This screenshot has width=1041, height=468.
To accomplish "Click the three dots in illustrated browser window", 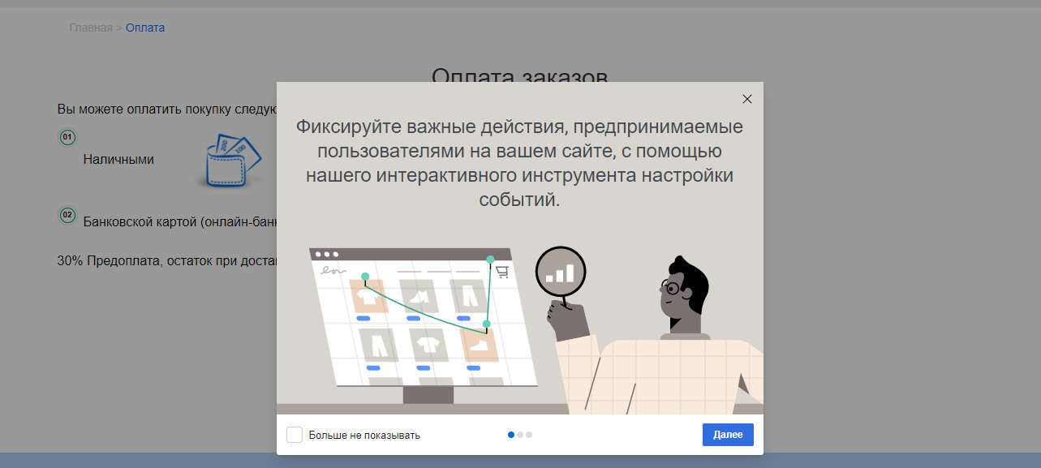I will point(328,254).
